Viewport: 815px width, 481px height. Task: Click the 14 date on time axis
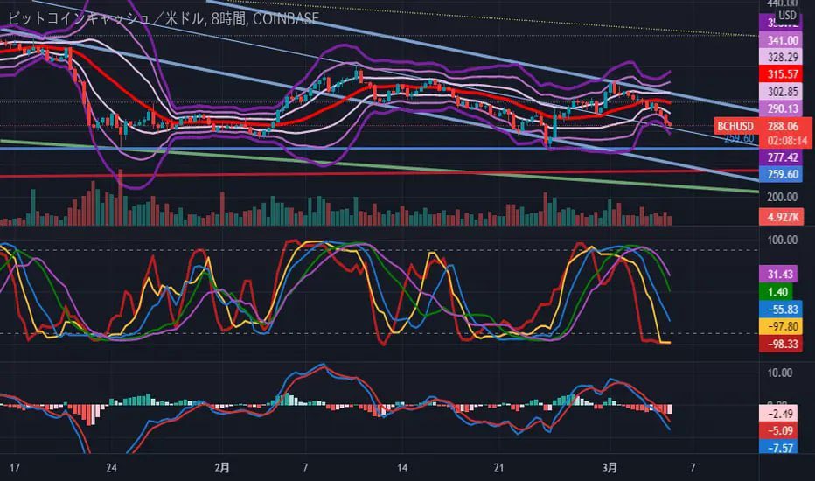[401, 468]
